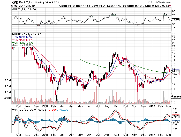Click the 1.5M volume axis label
The height and width of the screenshot is (137, 181).
coord(7,86)
